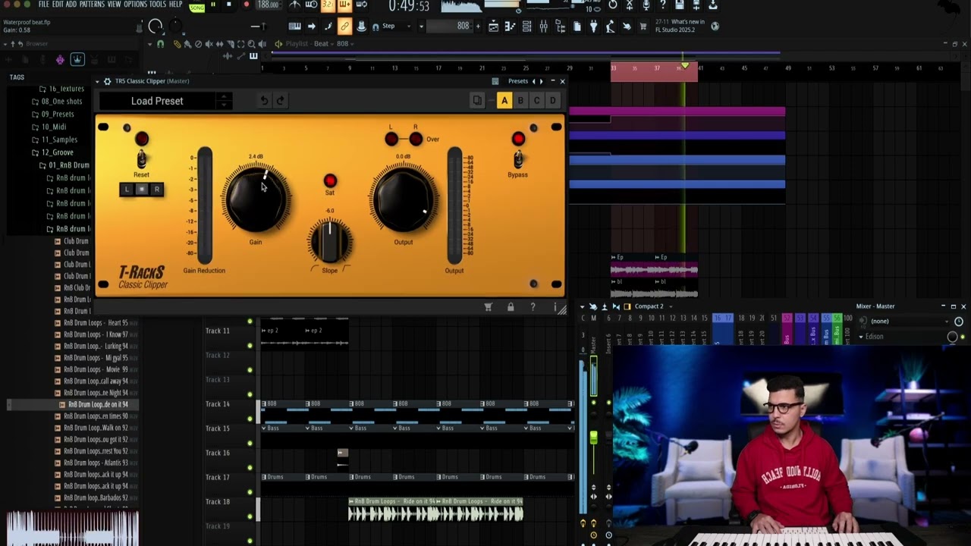Mute Track 14 with its green light
Screen dimensions: 971x546
click(x=250, y=419)
